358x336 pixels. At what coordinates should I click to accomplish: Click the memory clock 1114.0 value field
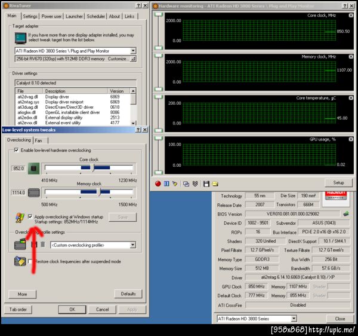click(x=18, y=193)
